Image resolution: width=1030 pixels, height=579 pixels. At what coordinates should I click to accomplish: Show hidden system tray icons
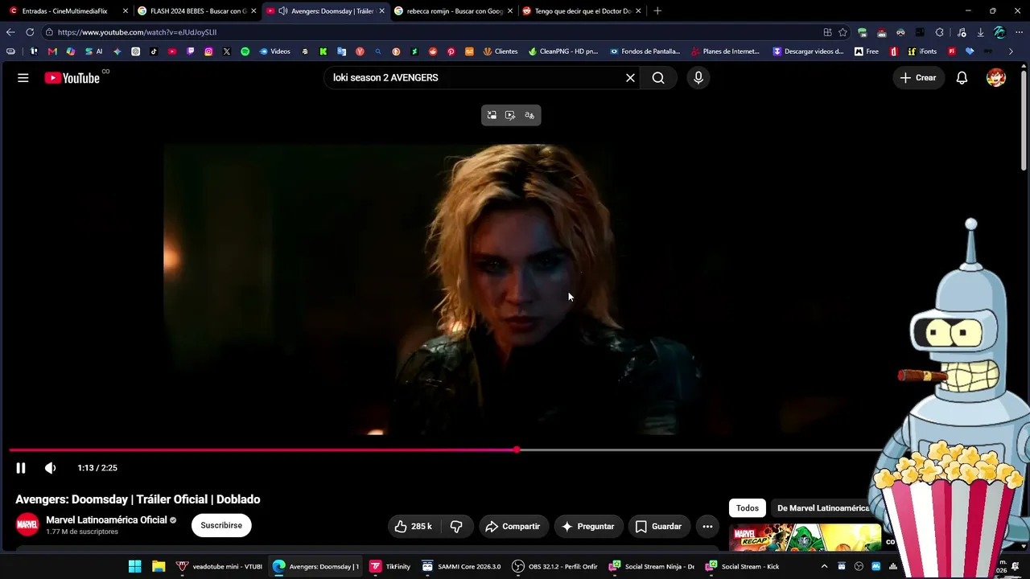(824, 566)
